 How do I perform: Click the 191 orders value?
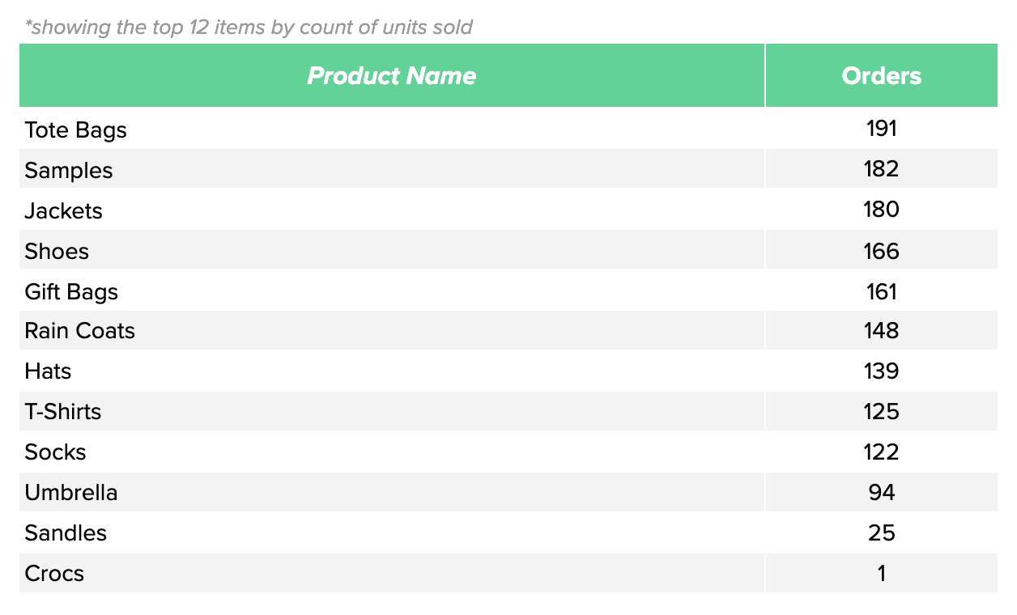(881, 128)
